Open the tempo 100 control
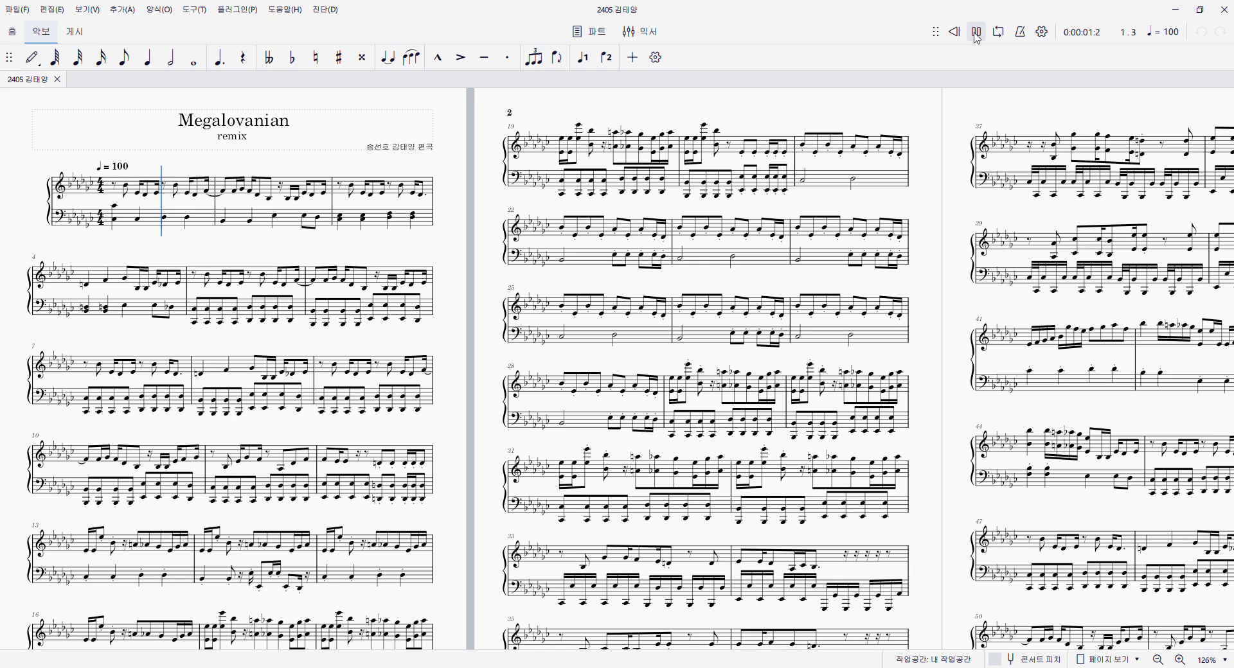 click(1163, 31)
